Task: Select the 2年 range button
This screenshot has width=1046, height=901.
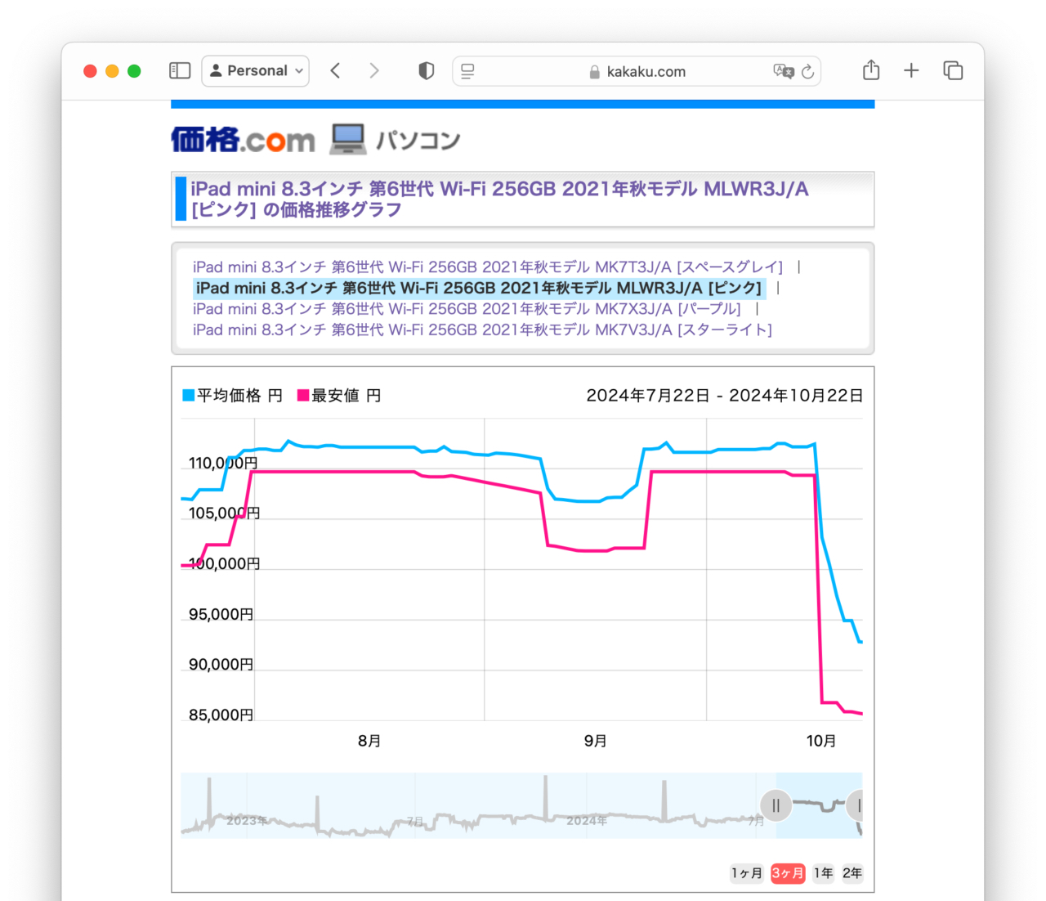Action: (852, 873)
